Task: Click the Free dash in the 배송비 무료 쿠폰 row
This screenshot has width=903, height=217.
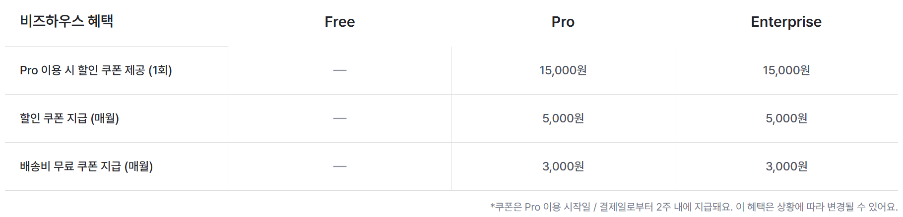Action: (x=340, y=166)
